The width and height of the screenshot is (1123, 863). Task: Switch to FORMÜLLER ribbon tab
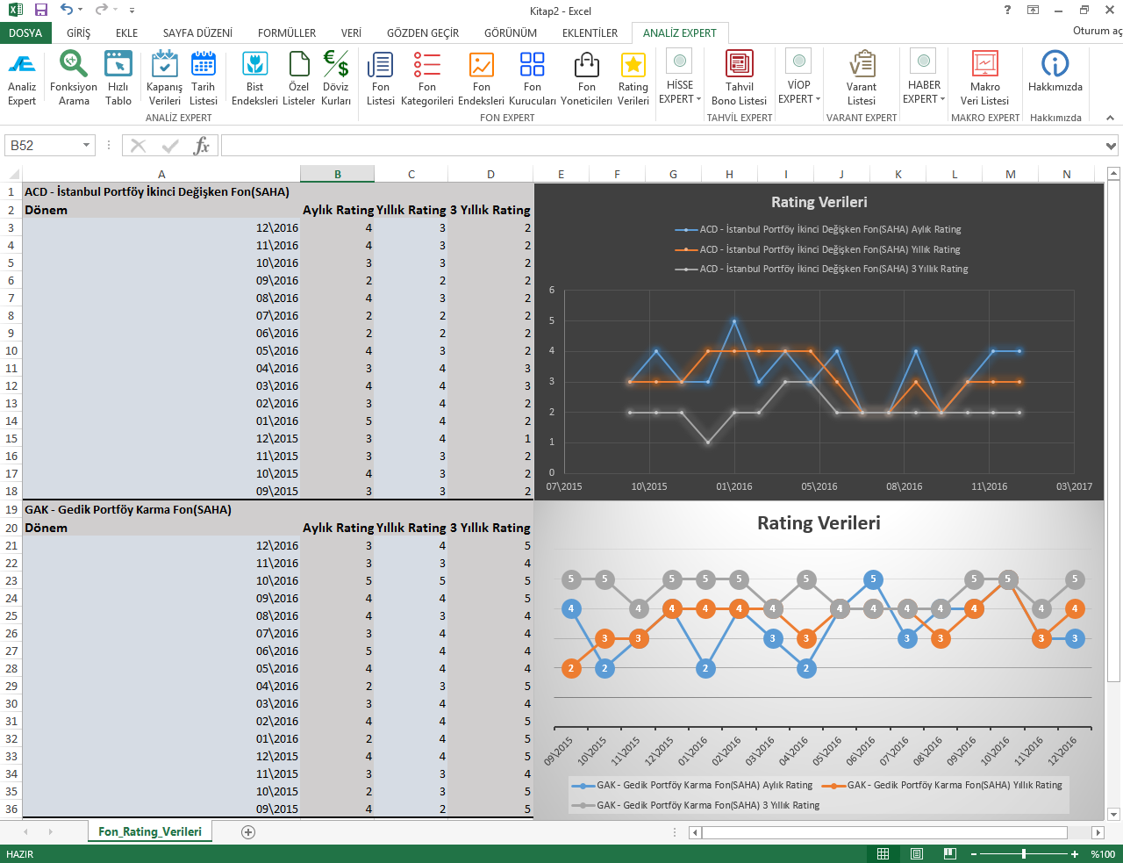pos(287,33)
